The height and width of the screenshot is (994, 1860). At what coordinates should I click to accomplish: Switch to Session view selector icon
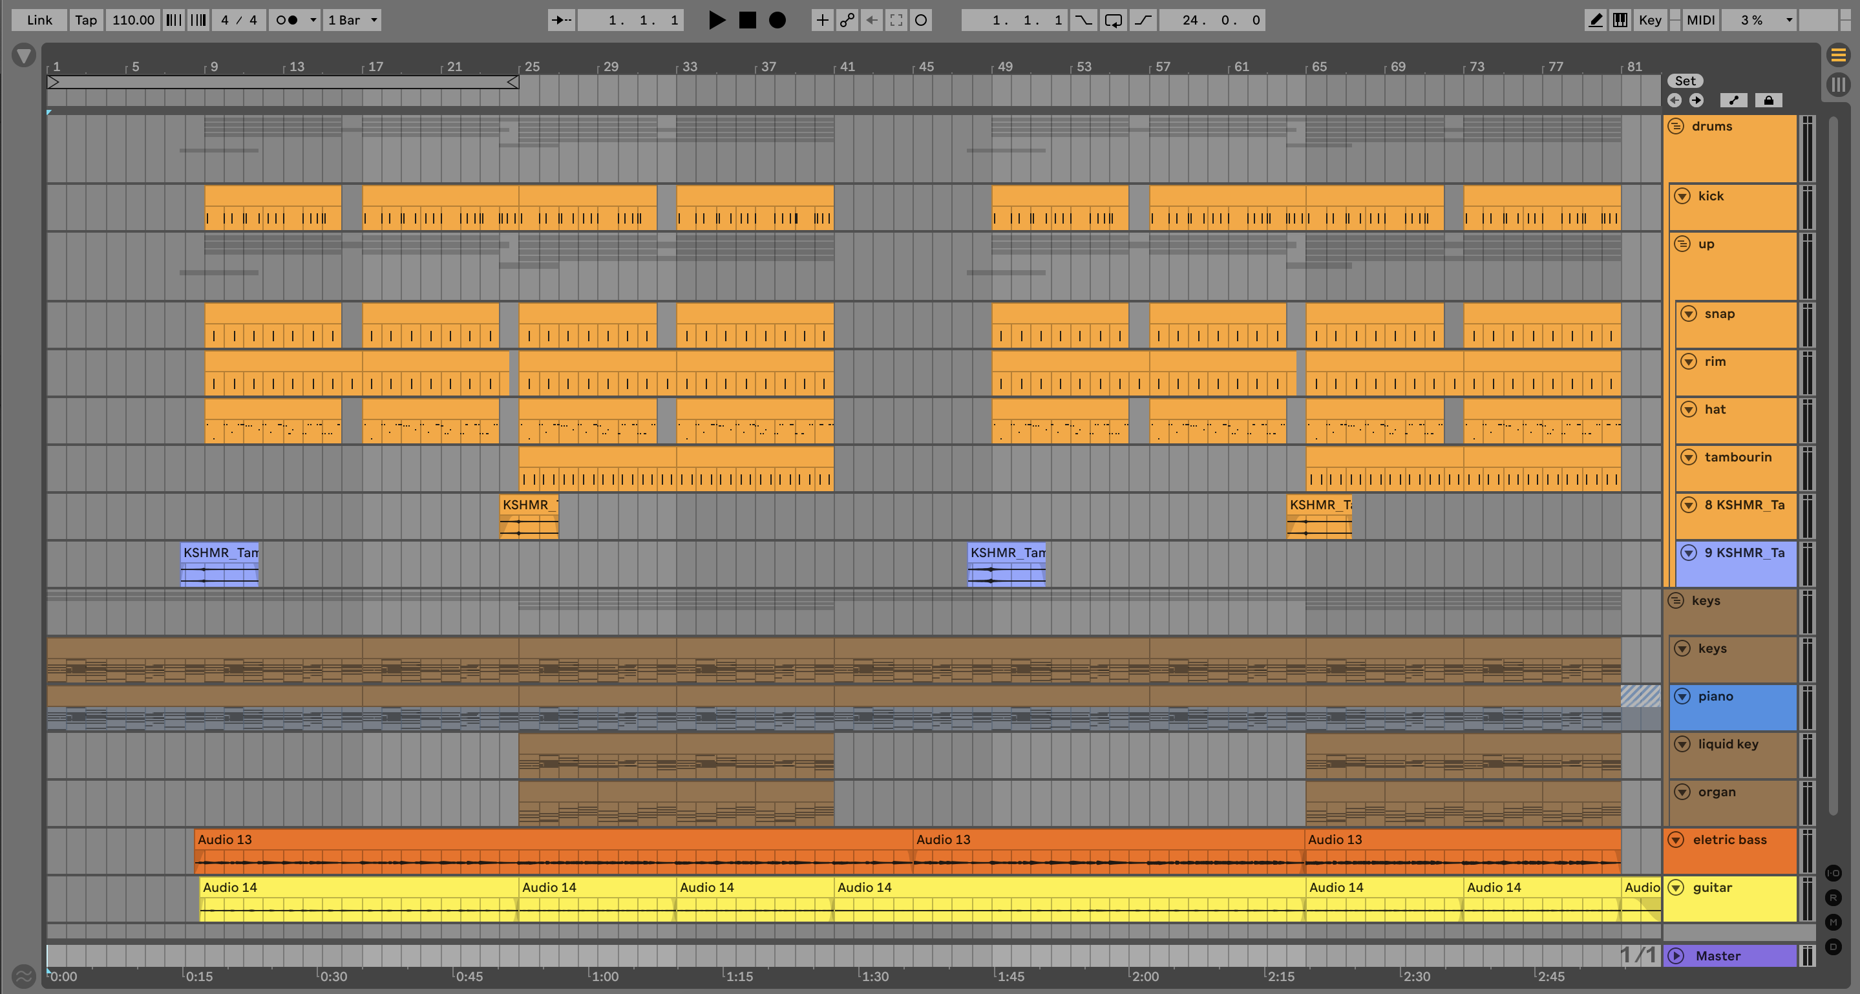(x=1838, y=85)
